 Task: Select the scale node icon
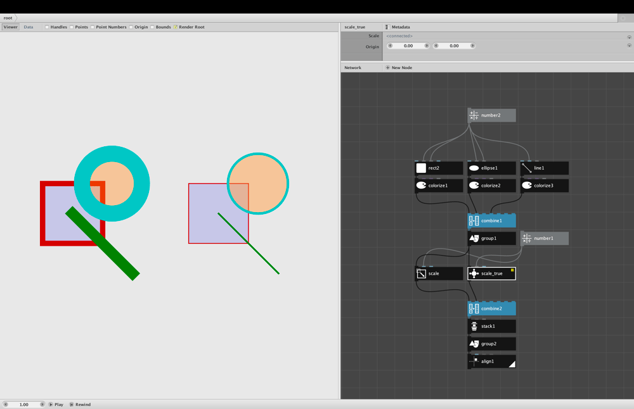(422, 274)
